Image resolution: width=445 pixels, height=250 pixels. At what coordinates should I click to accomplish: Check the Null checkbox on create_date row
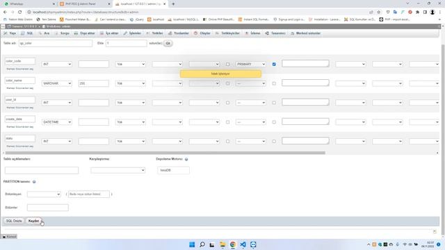click(x=227, y=122)
